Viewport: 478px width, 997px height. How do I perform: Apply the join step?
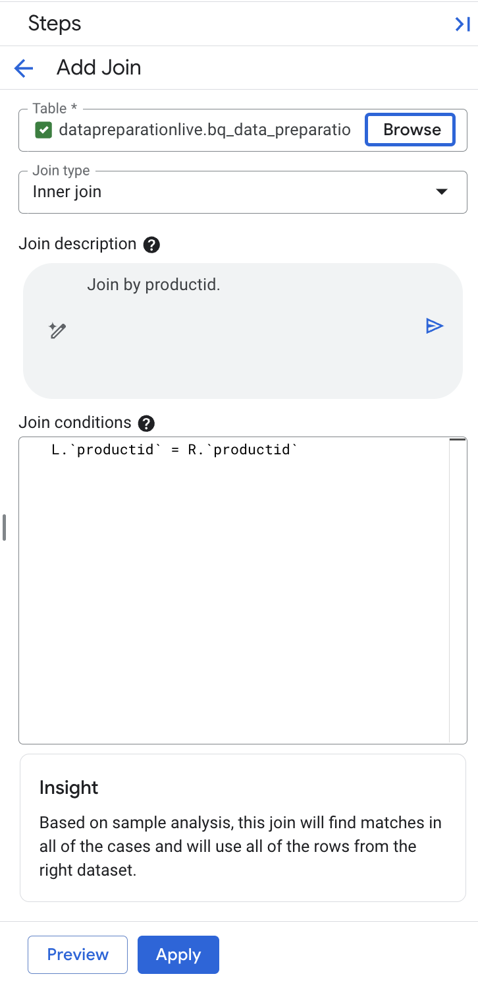[x=178, y=954]
